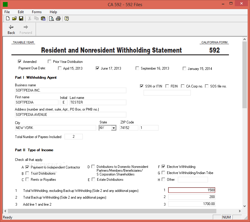
Task: Toggle the Elective Withholding checkbox
Action: click(163, 166)
